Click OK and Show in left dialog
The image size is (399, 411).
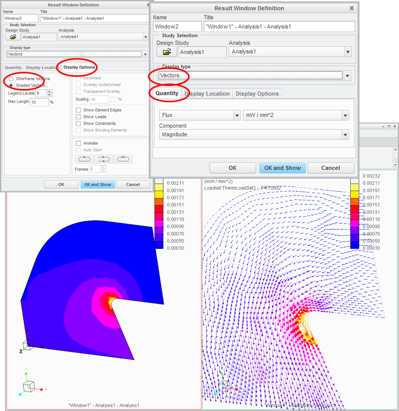pos(98,185)
